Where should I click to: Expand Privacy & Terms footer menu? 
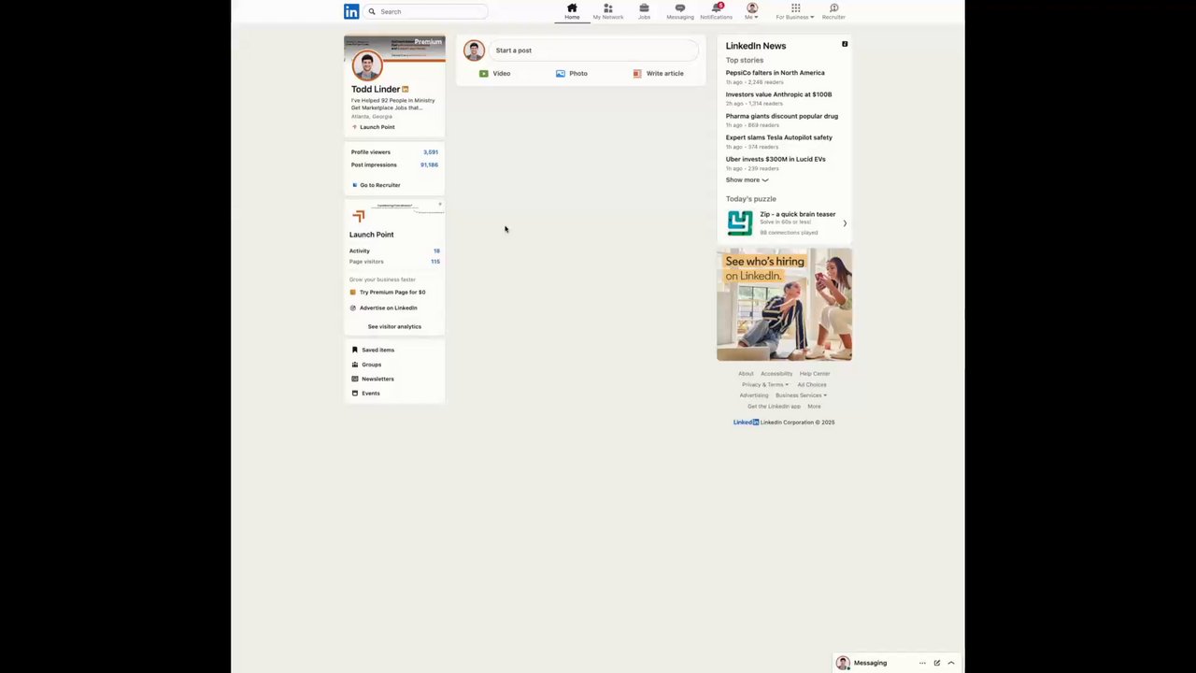pos(765,385)
